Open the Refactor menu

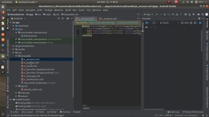coord(59,10)
